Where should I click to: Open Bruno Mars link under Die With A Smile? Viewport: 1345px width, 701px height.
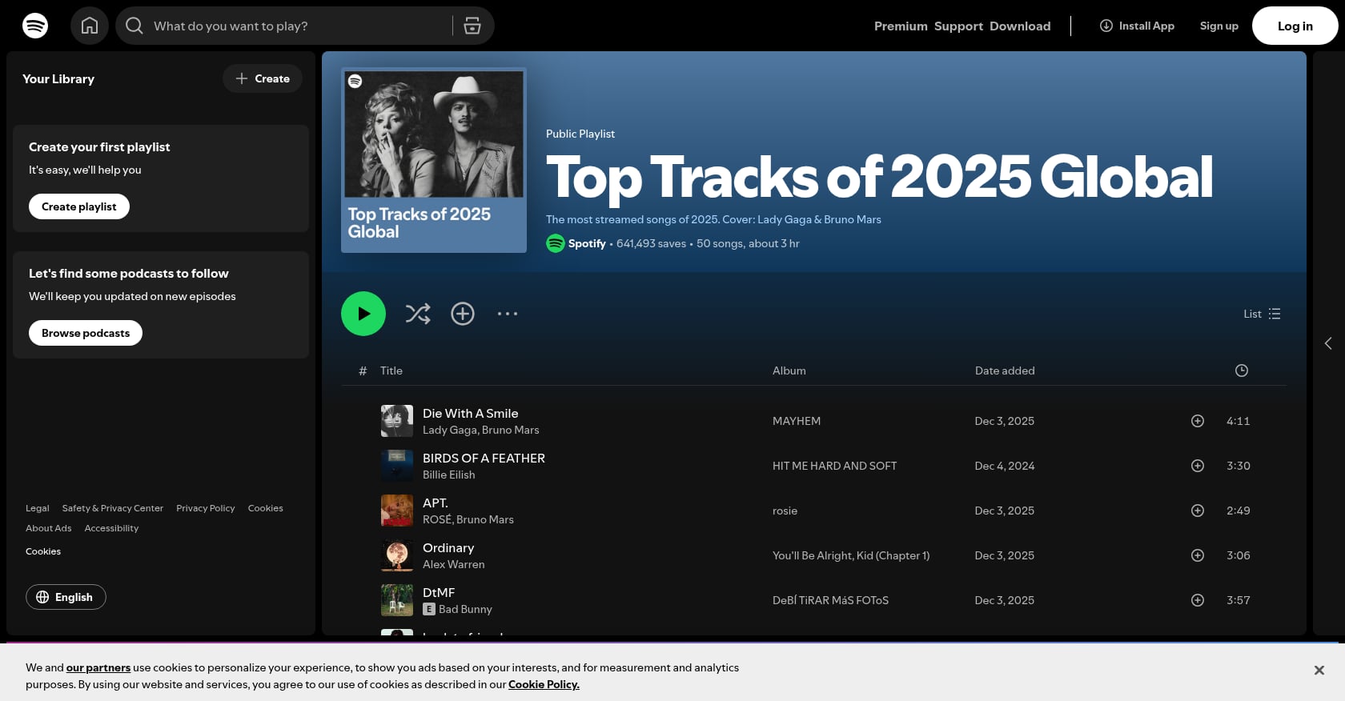click(x=511, y=430)
